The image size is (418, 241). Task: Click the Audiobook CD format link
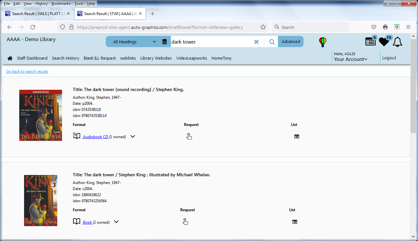[96, 137]
